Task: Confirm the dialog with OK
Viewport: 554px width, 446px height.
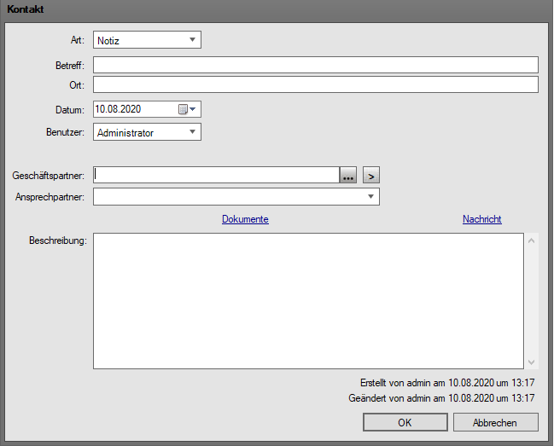Action: (x=405, y=422)
